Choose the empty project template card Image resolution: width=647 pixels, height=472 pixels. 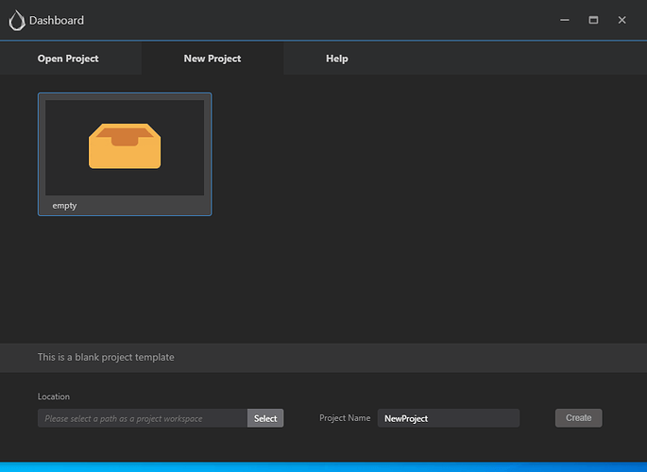pyautogui.click(x=125, y=154)
